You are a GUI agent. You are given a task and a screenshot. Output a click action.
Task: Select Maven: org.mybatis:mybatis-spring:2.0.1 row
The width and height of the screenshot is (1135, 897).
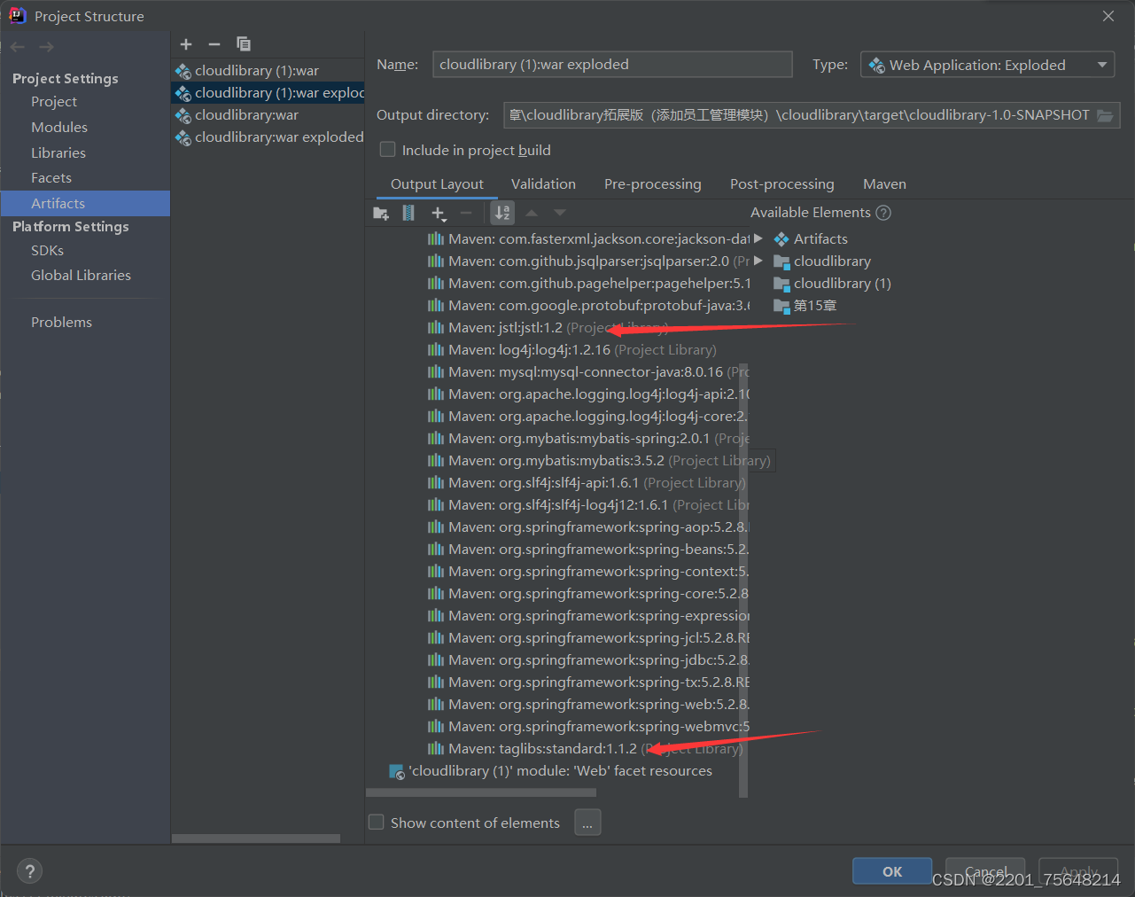(x=587, y=439)
